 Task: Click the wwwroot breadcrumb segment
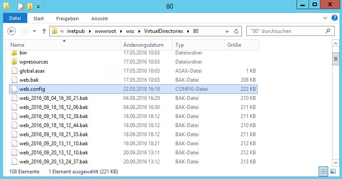click(105, 31)
